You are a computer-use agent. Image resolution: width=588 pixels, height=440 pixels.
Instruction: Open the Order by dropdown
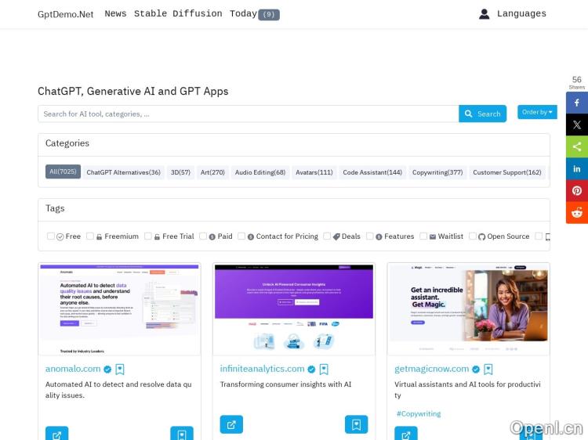pos(537,112)
